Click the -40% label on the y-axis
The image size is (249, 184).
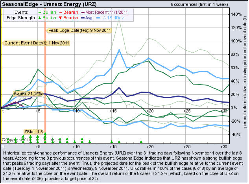pos(236,134)
